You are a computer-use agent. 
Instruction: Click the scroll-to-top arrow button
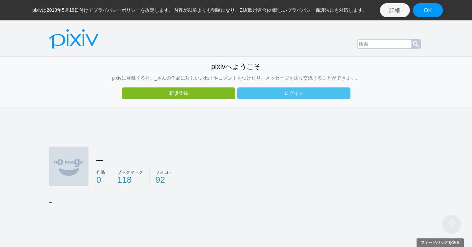452,224
